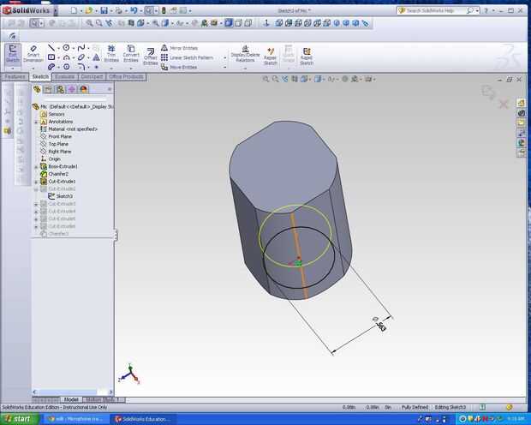Choose the Offset Entities tool
The height and width of the screenshot is (425, 531).
151,57
